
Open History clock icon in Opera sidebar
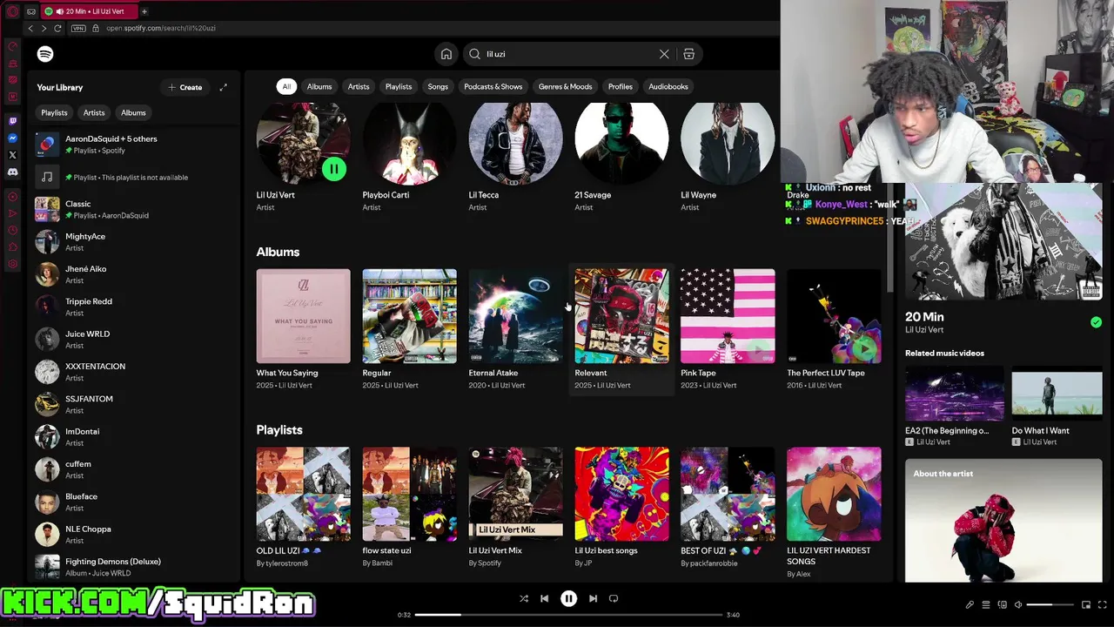click(x=12, y=230)
